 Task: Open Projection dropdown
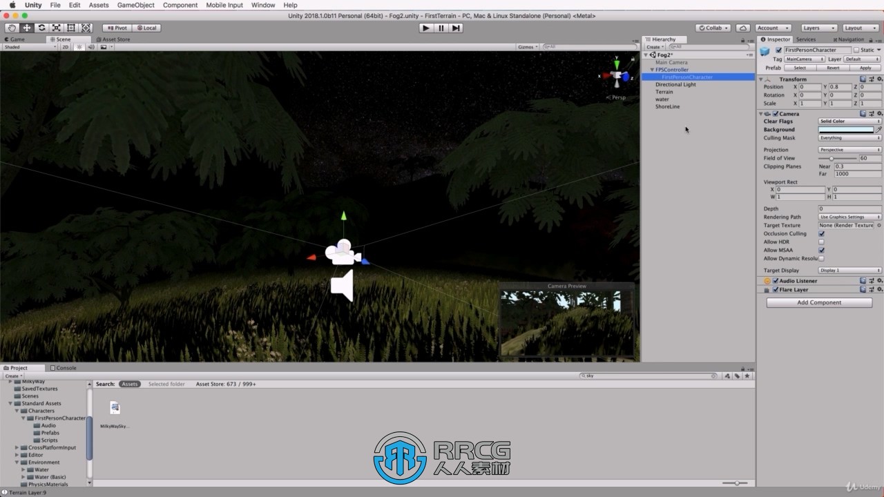850,150
